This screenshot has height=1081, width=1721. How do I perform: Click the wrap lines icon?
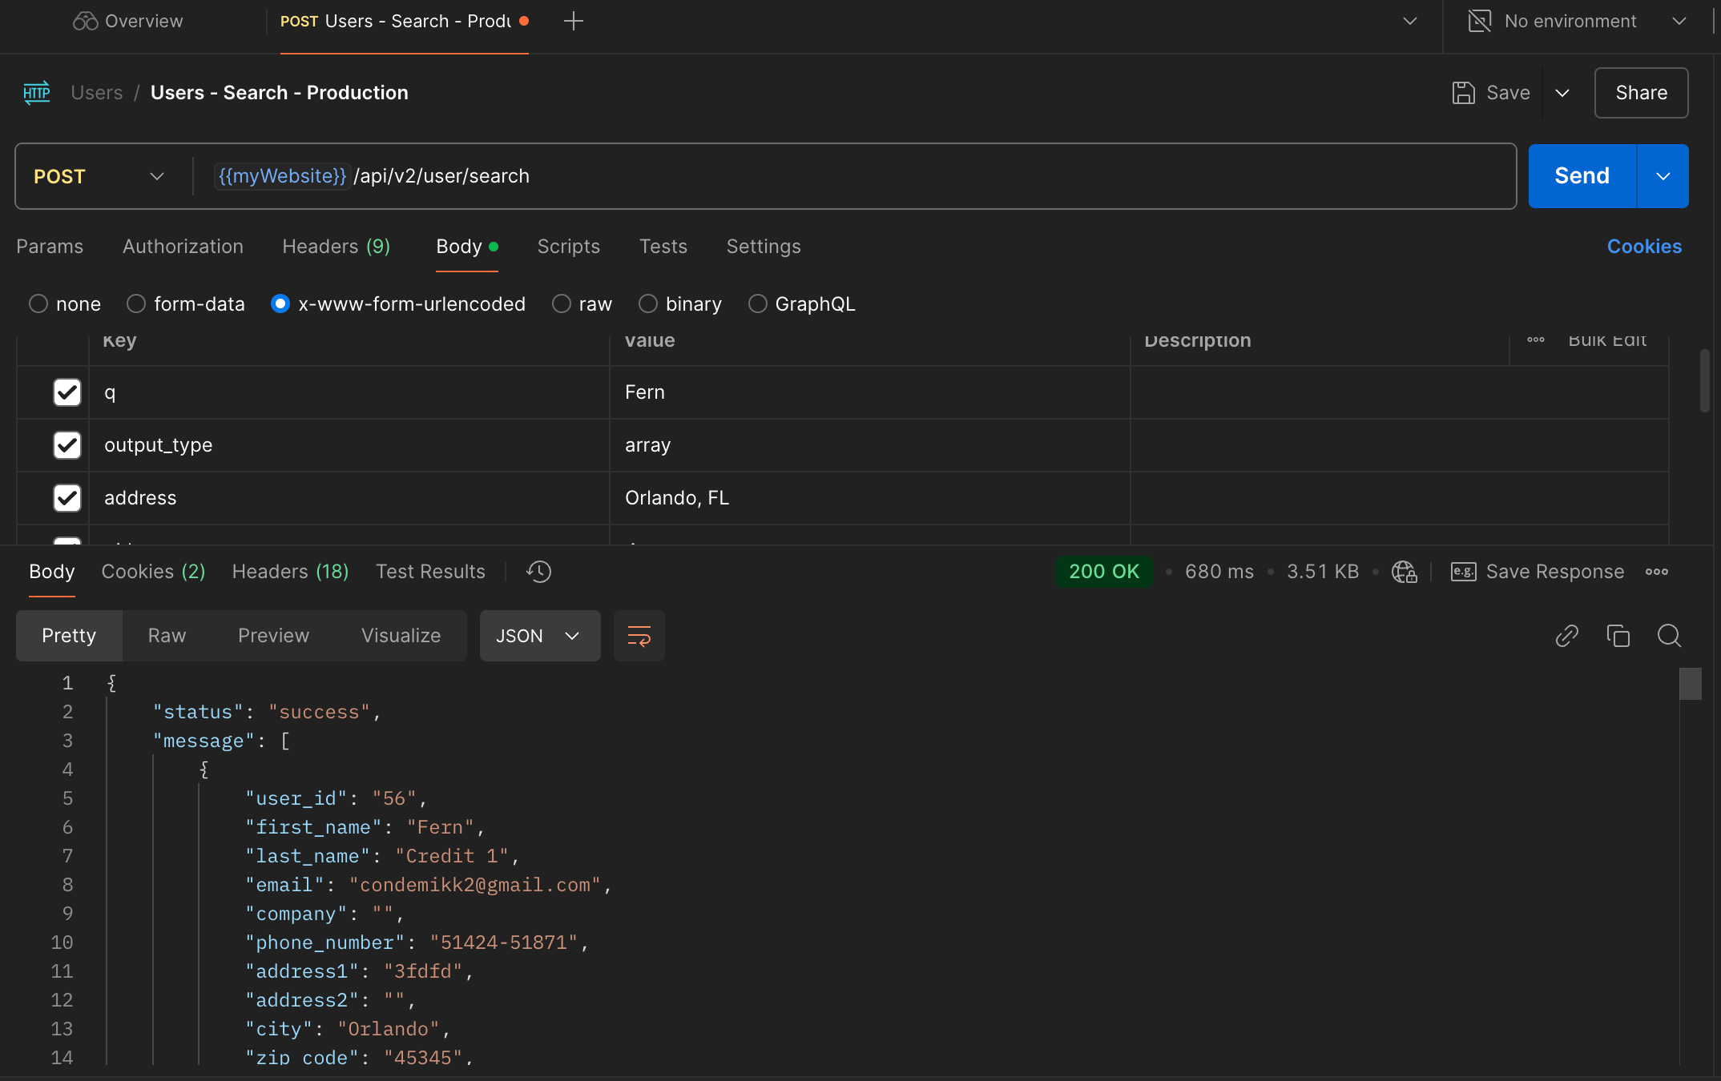point(639,636)
